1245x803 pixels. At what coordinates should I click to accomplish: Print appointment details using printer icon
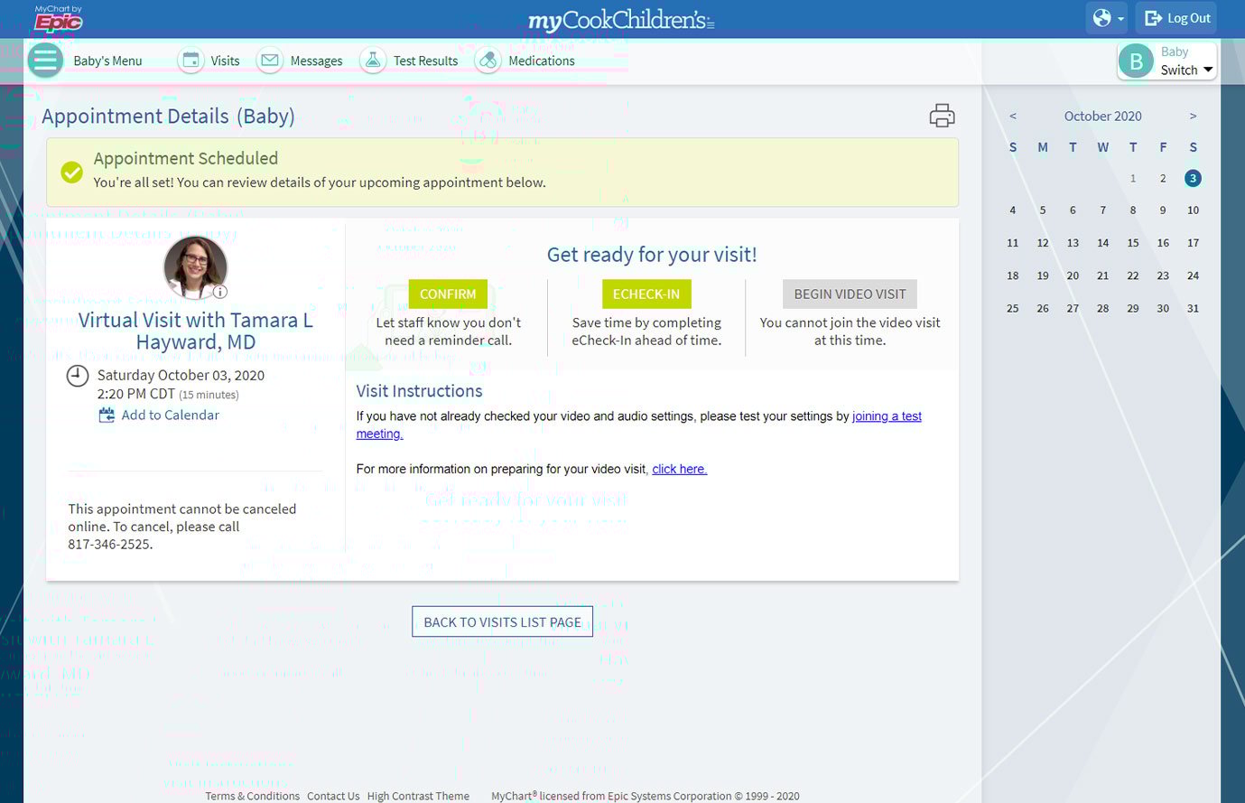click(942, 116)
